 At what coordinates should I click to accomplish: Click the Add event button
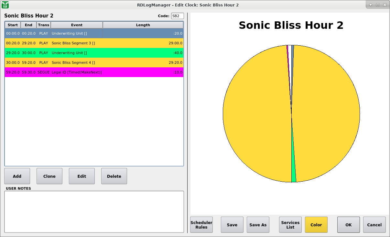click(x=17, y=176)
